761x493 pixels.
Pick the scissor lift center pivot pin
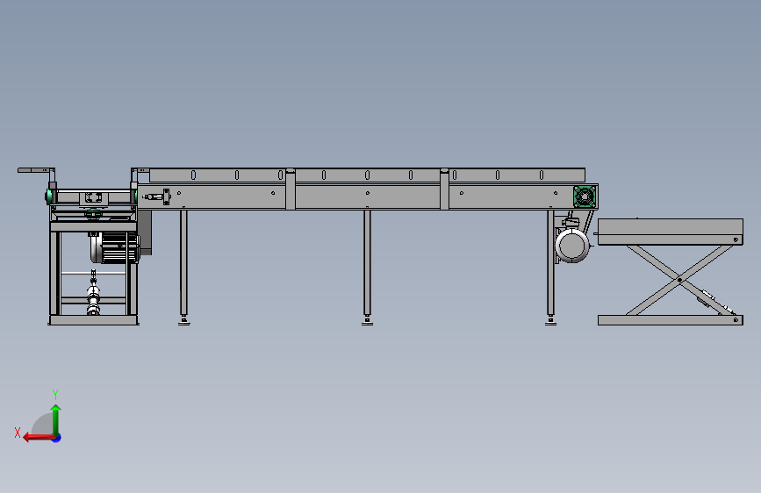679,280
